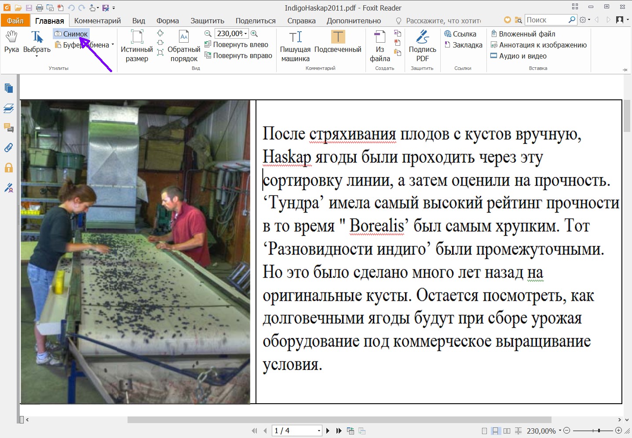Switch to facing pages view mode
Viewport: 632px width, 438px height.
click(x=507, y=431)
